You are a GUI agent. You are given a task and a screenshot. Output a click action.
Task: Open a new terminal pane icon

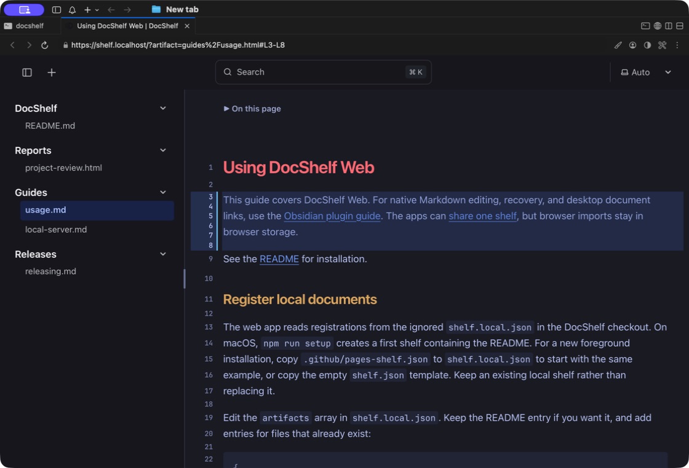click(645, 26)
